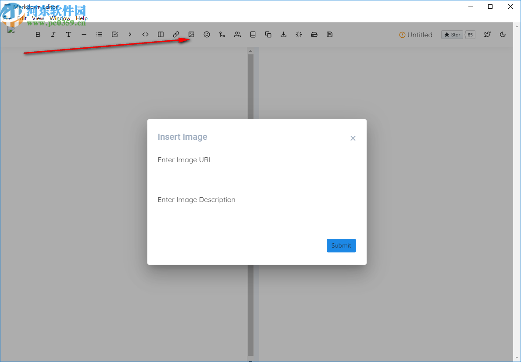Click the blockquote icon in the toolbar

click(130, 34)
